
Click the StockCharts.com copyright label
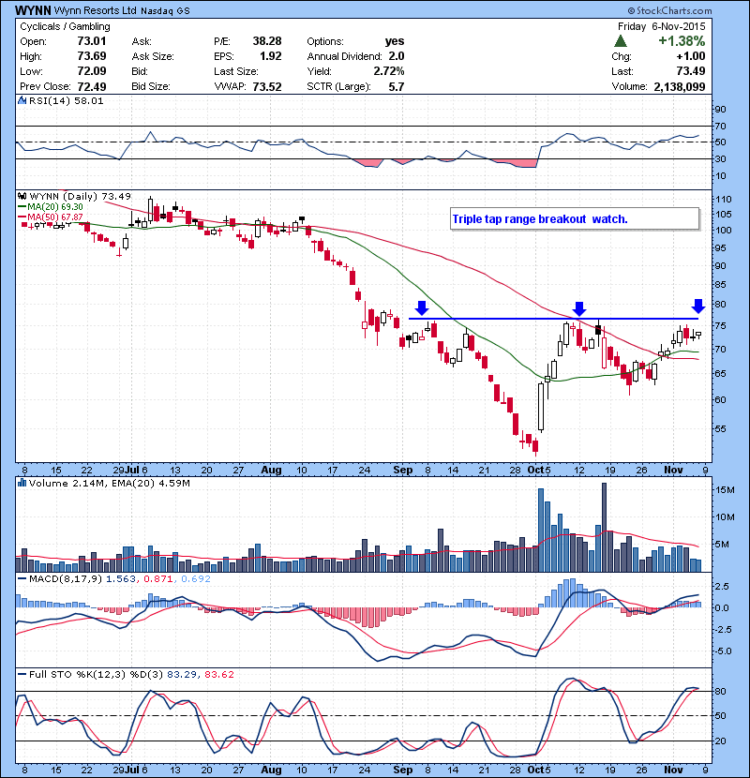coord(669,10)
